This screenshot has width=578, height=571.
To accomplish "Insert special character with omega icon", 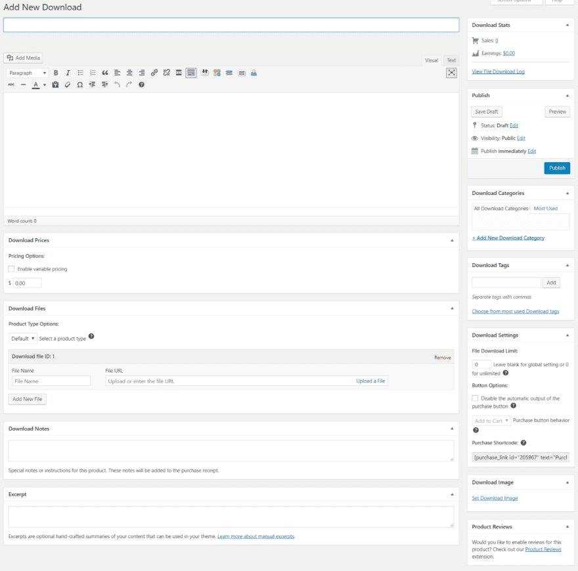I will pyautogui.click(x=80, y=85).
